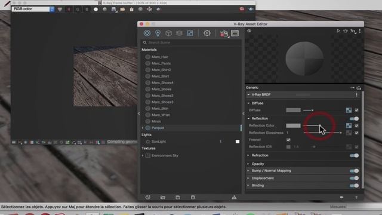Toggle SunLight enabled white box

coord(238,142)
